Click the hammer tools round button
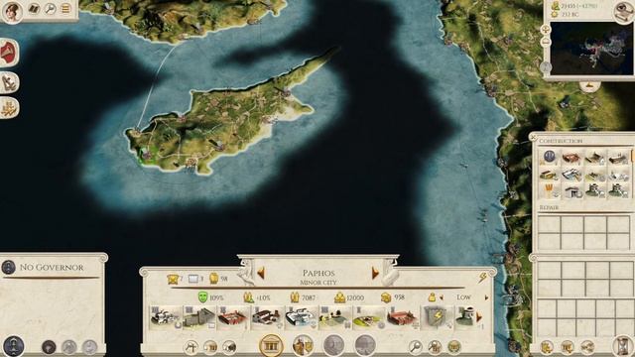Image resolution: width=635 pixels, height=357 pixels. point(191,347)
